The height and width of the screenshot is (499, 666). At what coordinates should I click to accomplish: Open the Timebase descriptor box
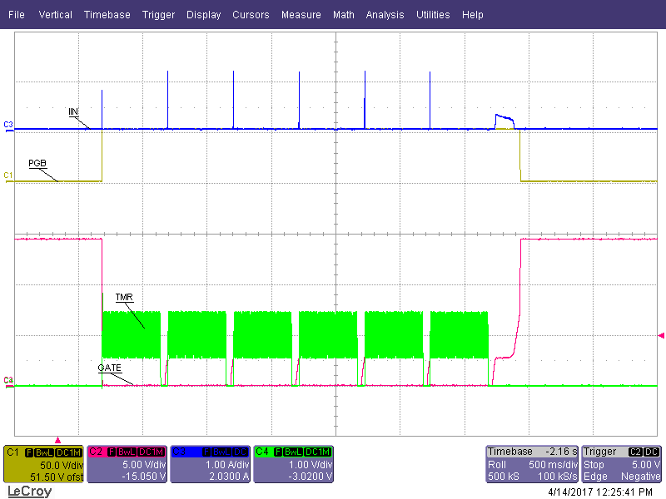click(x=531, y=464)
